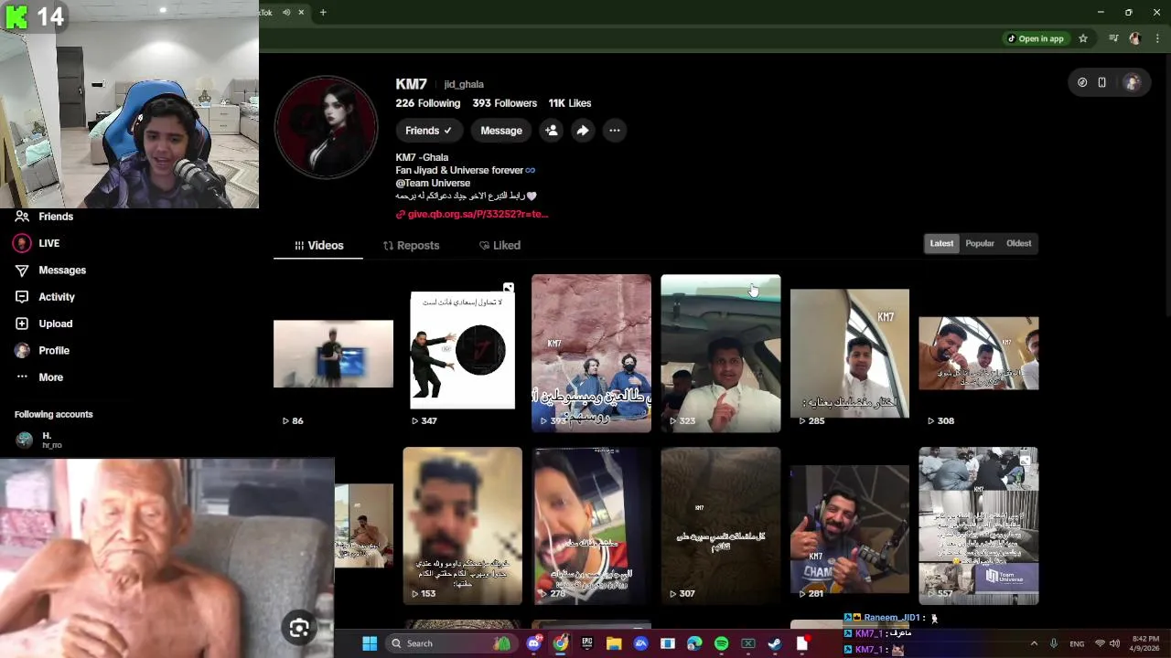The width and height of the screenshot is (1171, 658).
Task: Open the clock showing 8:42 PM
Action: click(1145, 643)
